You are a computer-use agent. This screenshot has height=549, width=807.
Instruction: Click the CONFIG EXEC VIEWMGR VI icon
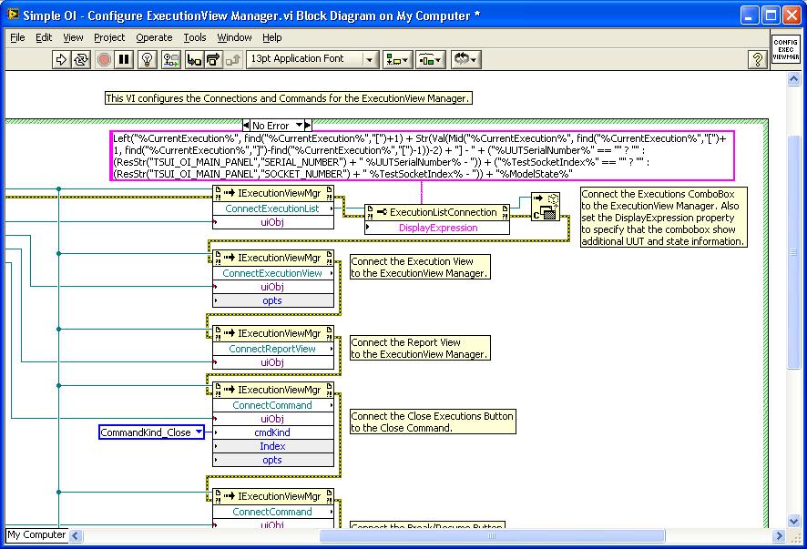pyautogui.click(x=785, y=49)
